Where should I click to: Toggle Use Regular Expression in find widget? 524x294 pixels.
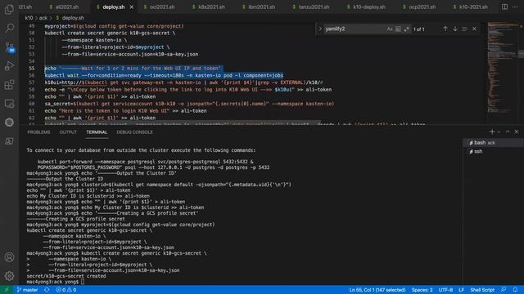pos(406,29)
